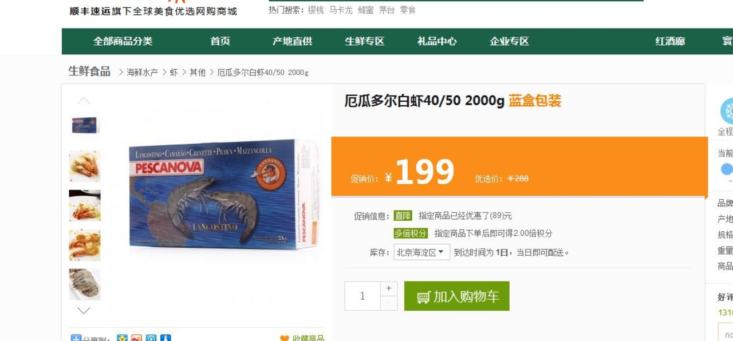Select the blue box product thumbnail
Image resolution: width=733 pixels, height=341 pixels.
coord(85,125)
